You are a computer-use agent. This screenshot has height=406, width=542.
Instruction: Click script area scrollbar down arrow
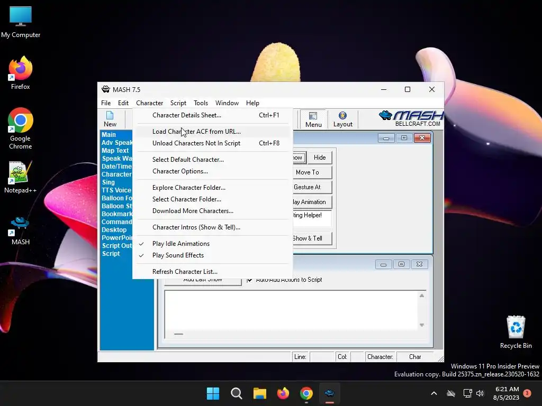pyautogui.click(x=422, y=325)
